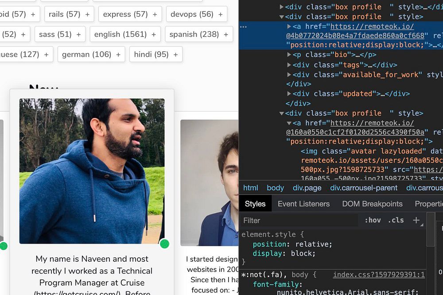Open the Event Listeners tab
The image size is (443, 295).
coord(303,204)
